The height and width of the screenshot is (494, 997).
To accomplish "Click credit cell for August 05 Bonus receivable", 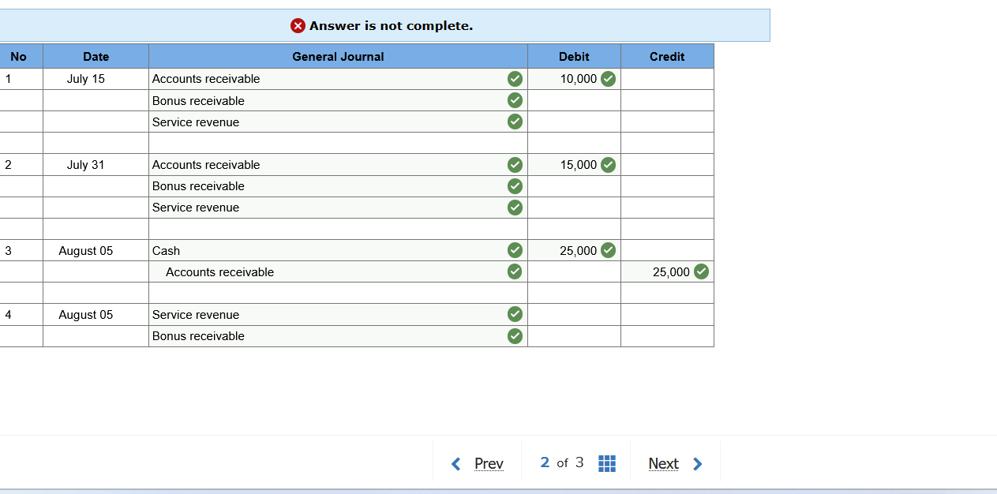I will pos(667,336).
